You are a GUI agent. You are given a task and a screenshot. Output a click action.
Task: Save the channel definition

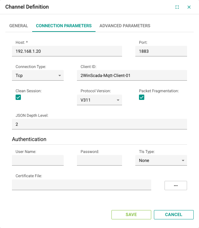[131, 215]
